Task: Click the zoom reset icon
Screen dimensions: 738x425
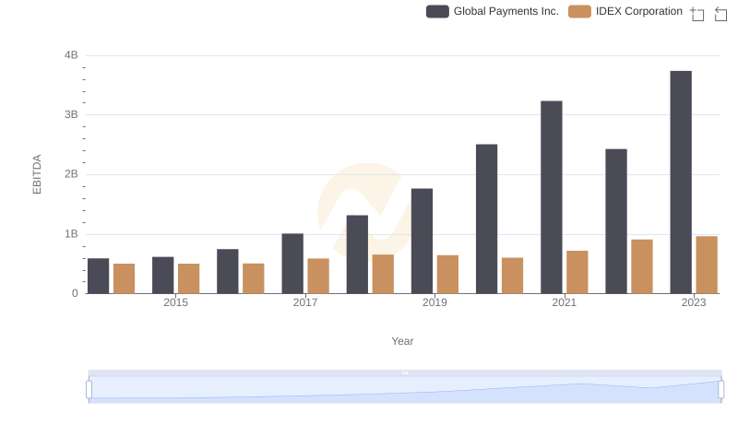Action: (x=720, y=14)
